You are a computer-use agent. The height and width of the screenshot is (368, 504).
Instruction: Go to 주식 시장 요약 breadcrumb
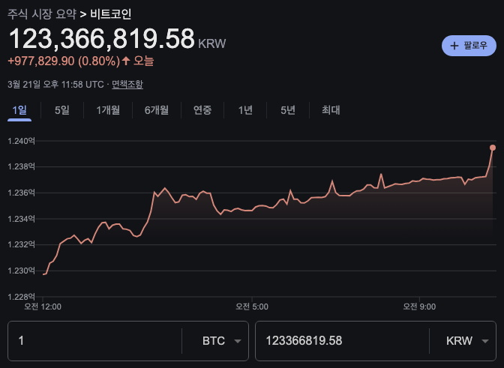[42, 14]
